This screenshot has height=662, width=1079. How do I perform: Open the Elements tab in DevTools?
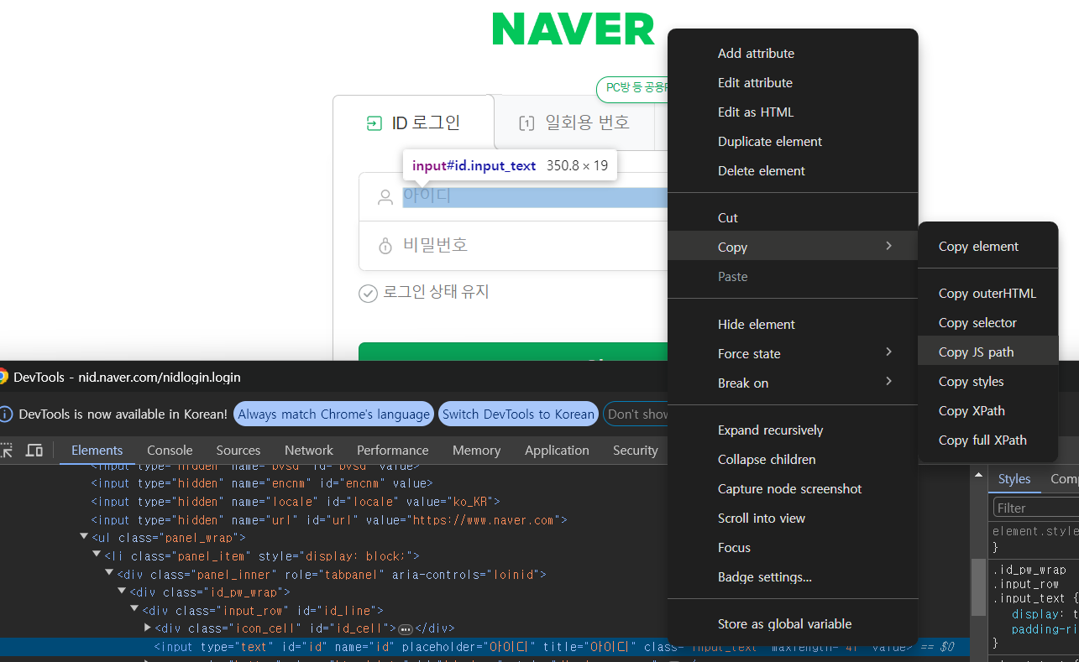point(97,451)
